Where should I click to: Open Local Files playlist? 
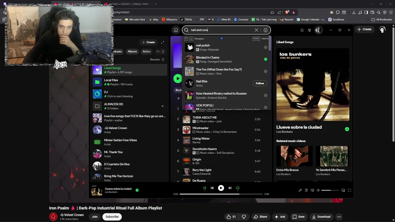pyautogui.click(x=130, y=82)
